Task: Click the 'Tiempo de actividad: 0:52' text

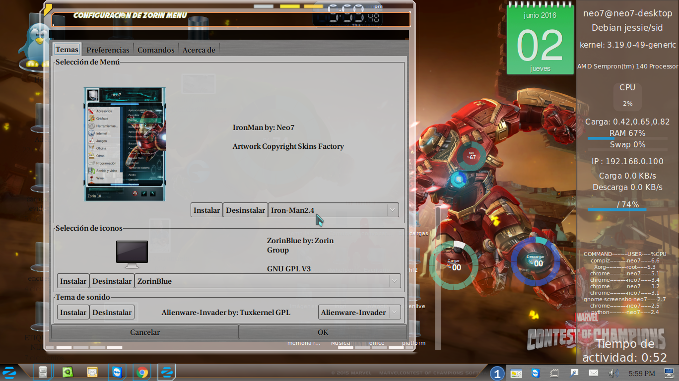Action: [625, 351]
